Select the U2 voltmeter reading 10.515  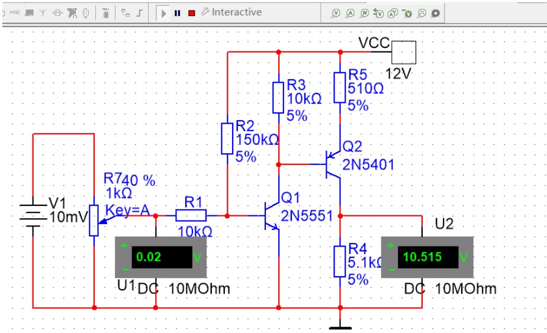[x=427, y=257]
